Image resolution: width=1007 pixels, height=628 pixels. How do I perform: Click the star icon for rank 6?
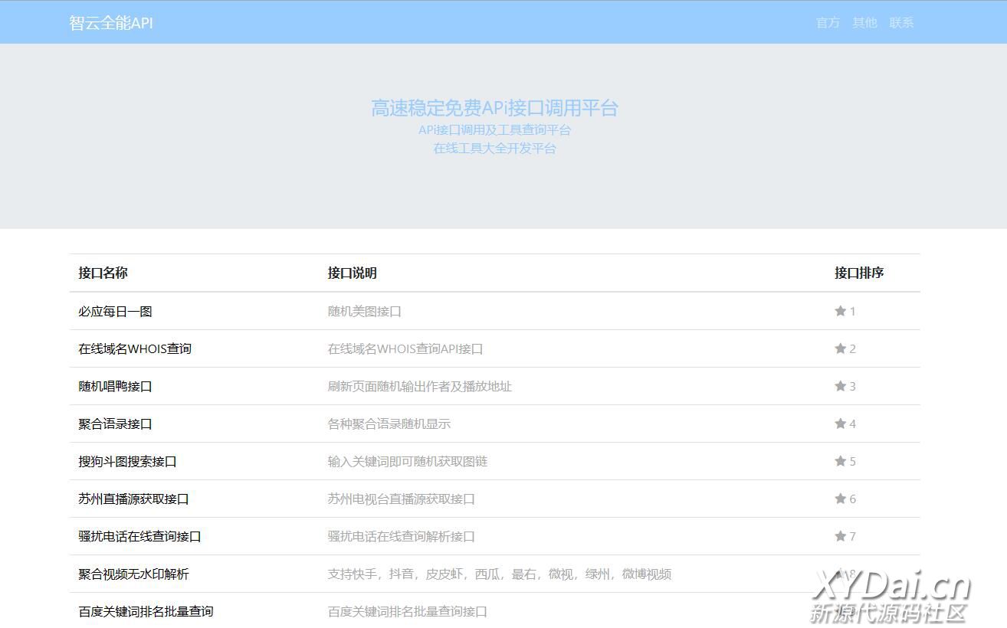840,499
